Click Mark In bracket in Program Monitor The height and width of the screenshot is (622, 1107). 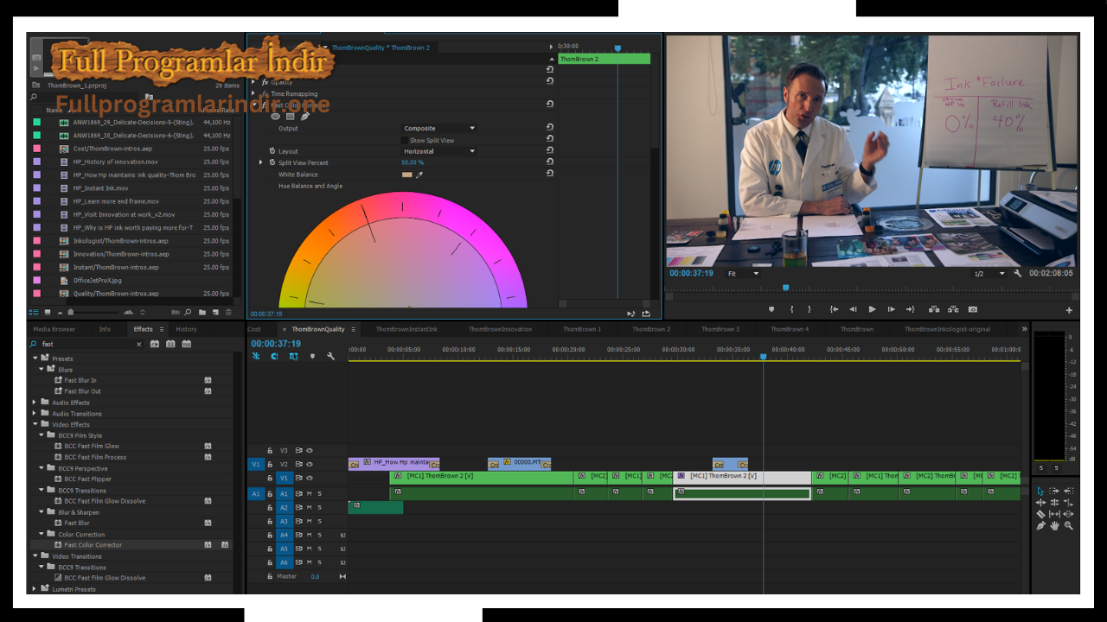coord(792,309)
